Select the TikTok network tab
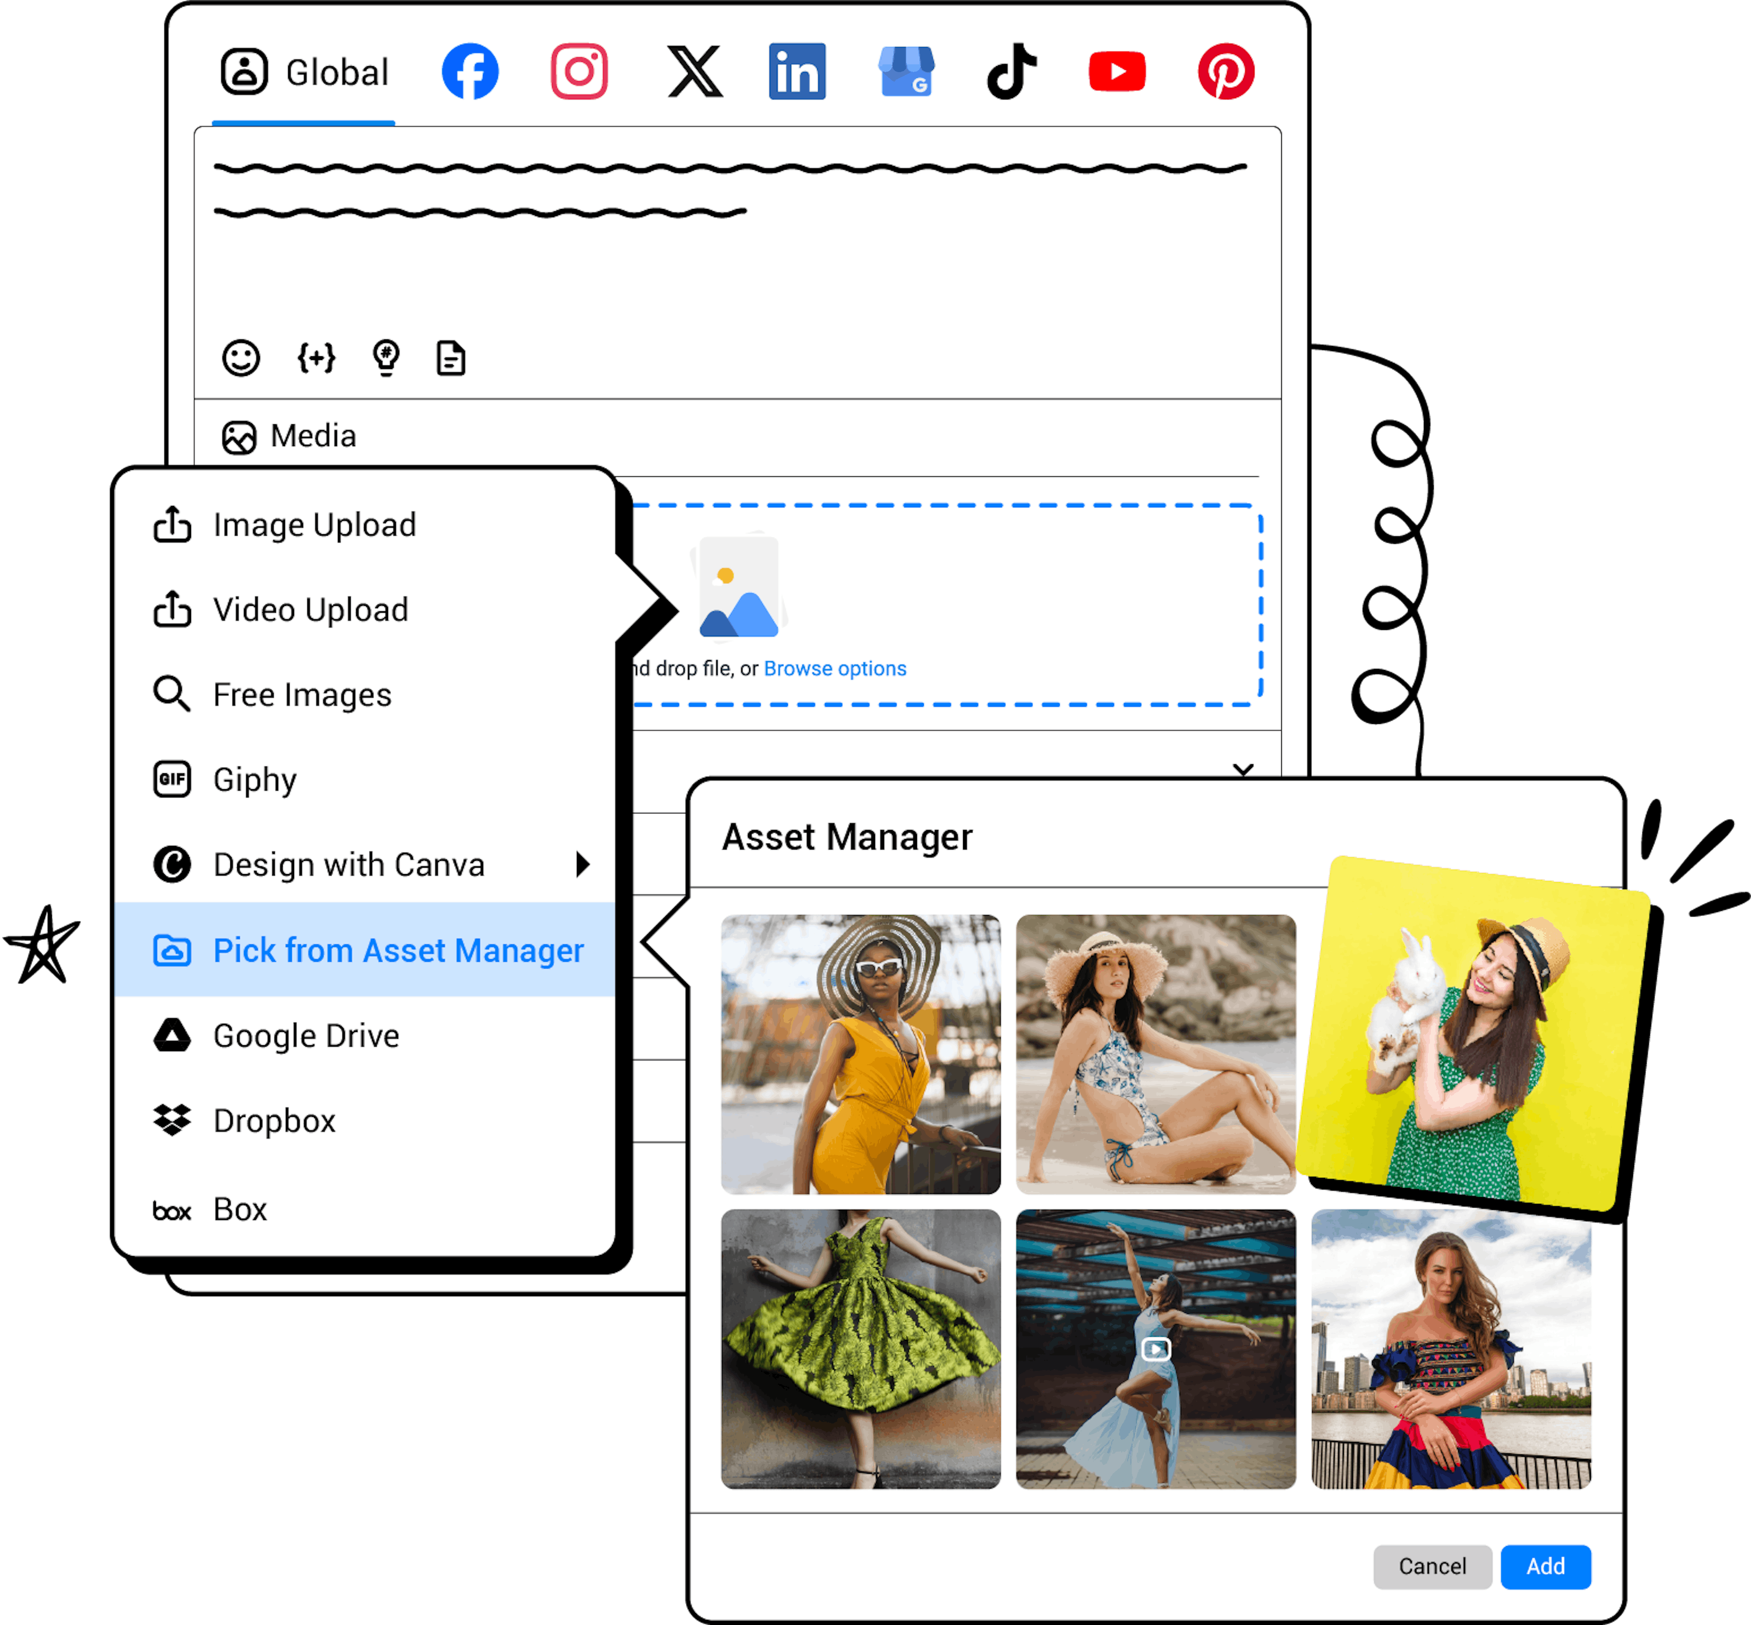The width and height of the screenshot is (1751, 1625). (1012, 71)
